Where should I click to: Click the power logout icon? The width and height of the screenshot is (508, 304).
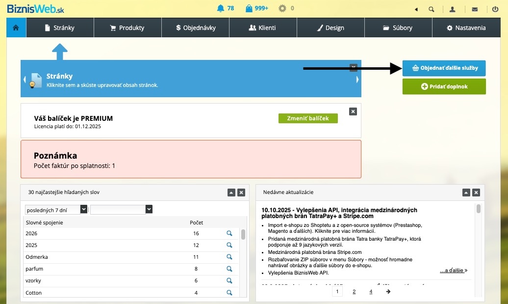click(x=495, y=9)
